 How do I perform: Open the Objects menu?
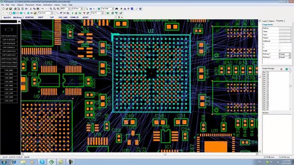pos(20,5)
